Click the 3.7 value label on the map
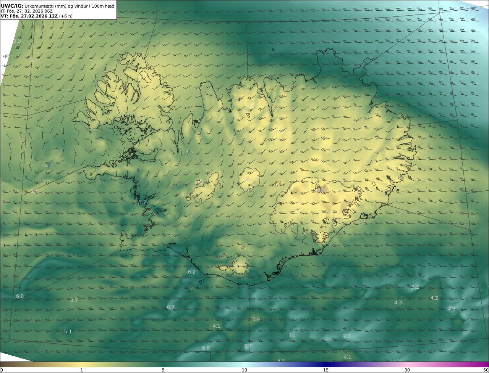This screenshot has height=373, width=489. (x=74, y=301)
